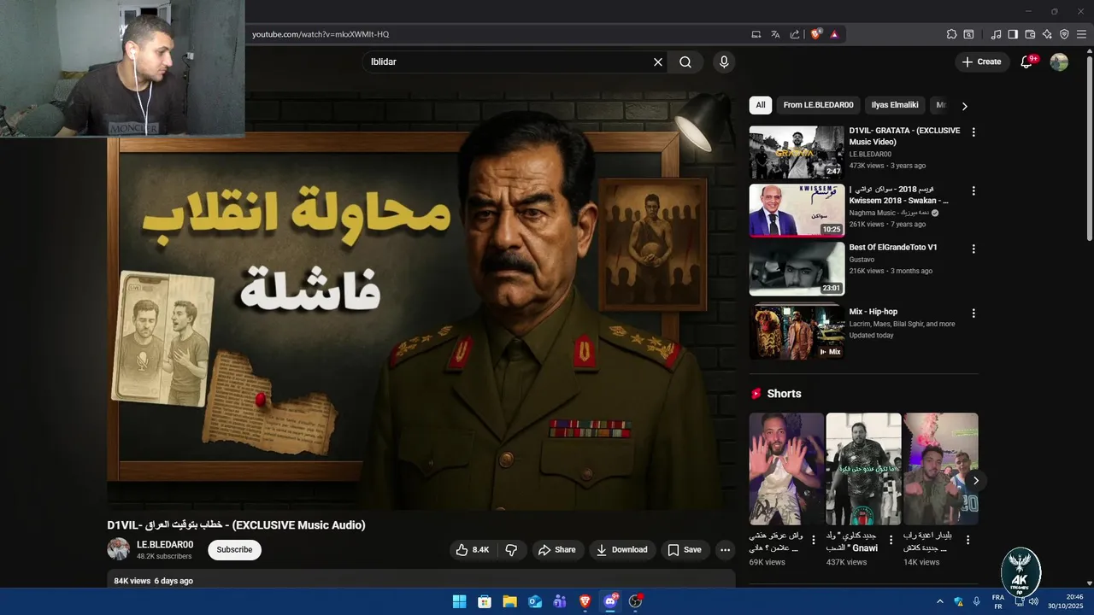The image size is (1094, 615).
Task: Switch to Discord from taskbar
Action: pyautogui.click(x=610, y=601)
